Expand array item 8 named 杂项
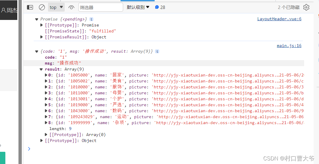319x164 pixels. (47, 123)
